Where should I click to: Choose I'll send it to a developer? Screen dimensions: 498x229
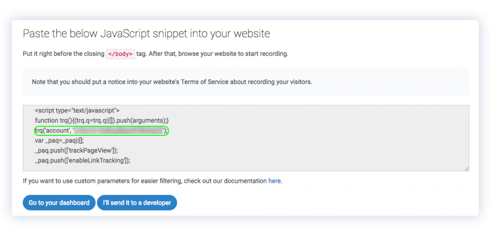pos(137,203)
